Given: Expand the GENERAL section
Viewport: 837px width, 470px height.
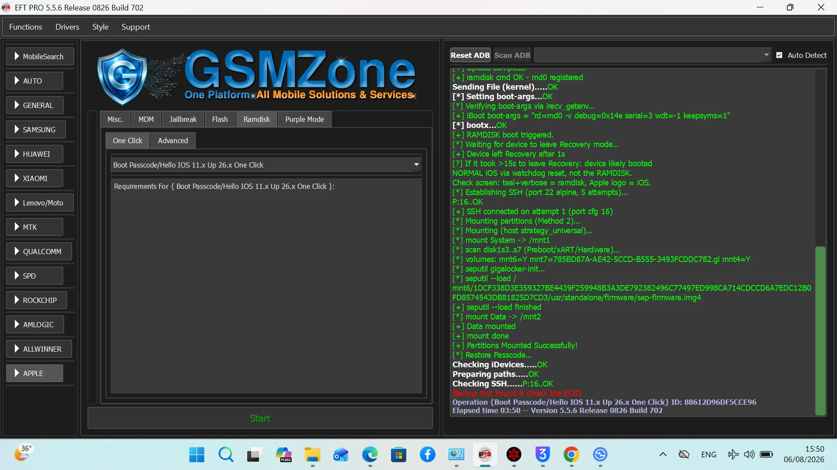Looking at the screenshot, I should [35, 105].
